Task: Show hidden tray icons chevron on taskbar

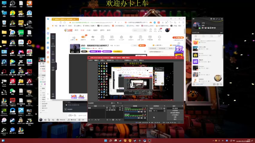Action: [x=213, y=140]
